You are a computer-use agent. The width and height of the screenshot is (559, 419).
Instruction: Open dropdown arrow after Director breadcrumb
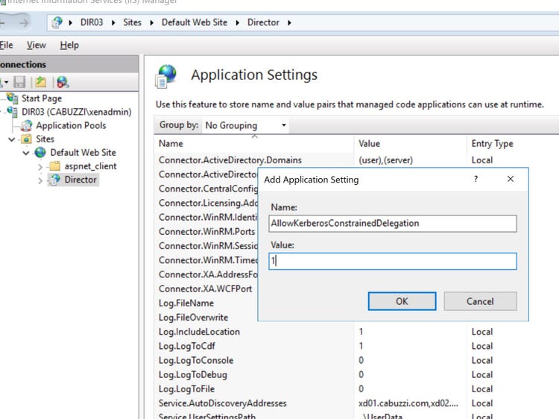[x=289, y=23]
